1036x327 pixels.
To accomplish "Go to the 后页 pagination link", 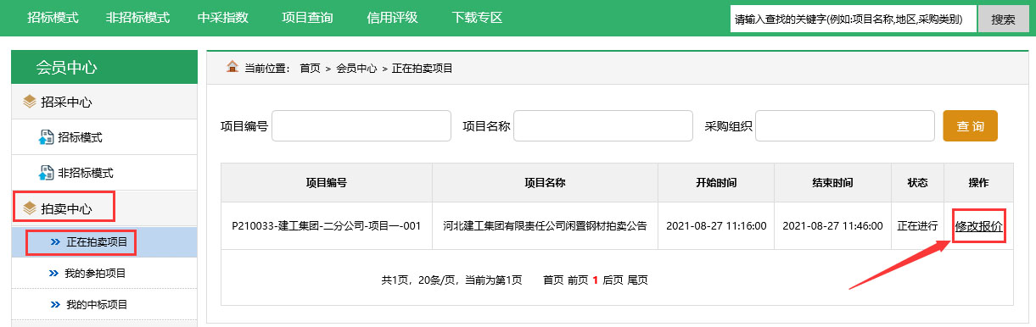I will (613, 280).
